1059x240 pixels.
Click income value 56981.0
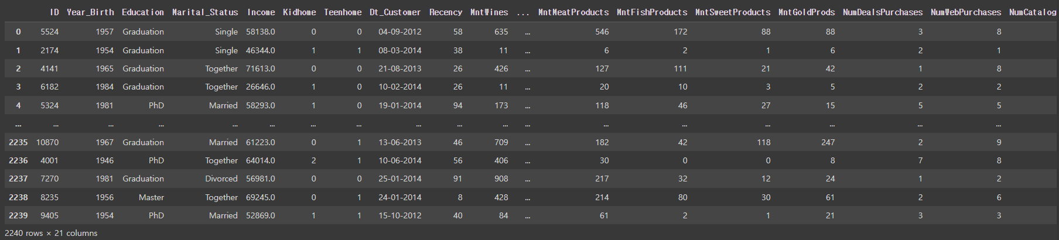[261, 179]
